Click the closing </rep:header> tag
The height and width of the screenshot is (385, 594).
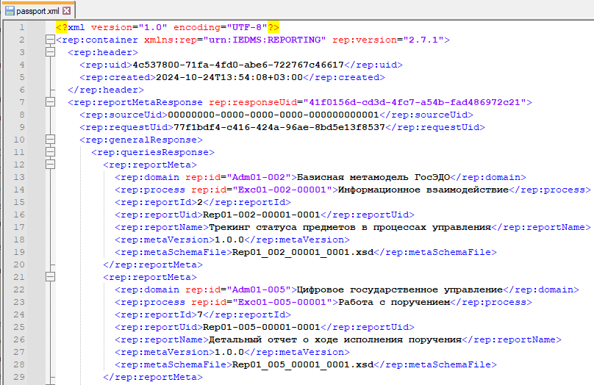click(106, 90)
